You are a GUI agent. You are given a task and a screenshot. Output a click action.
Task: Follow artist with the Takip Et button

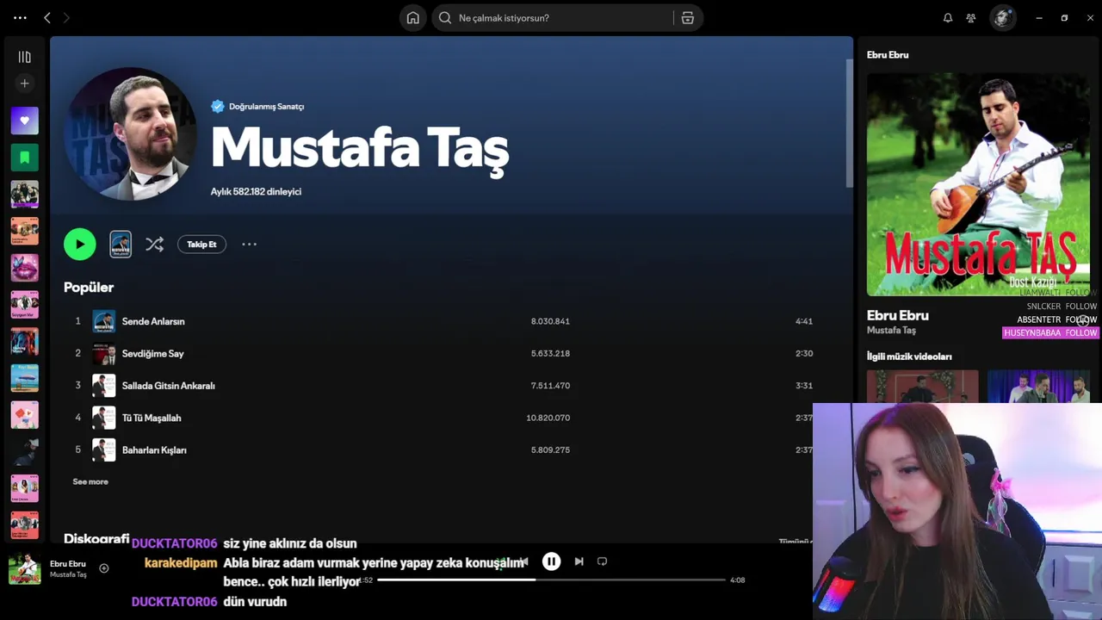click(201, 245)
